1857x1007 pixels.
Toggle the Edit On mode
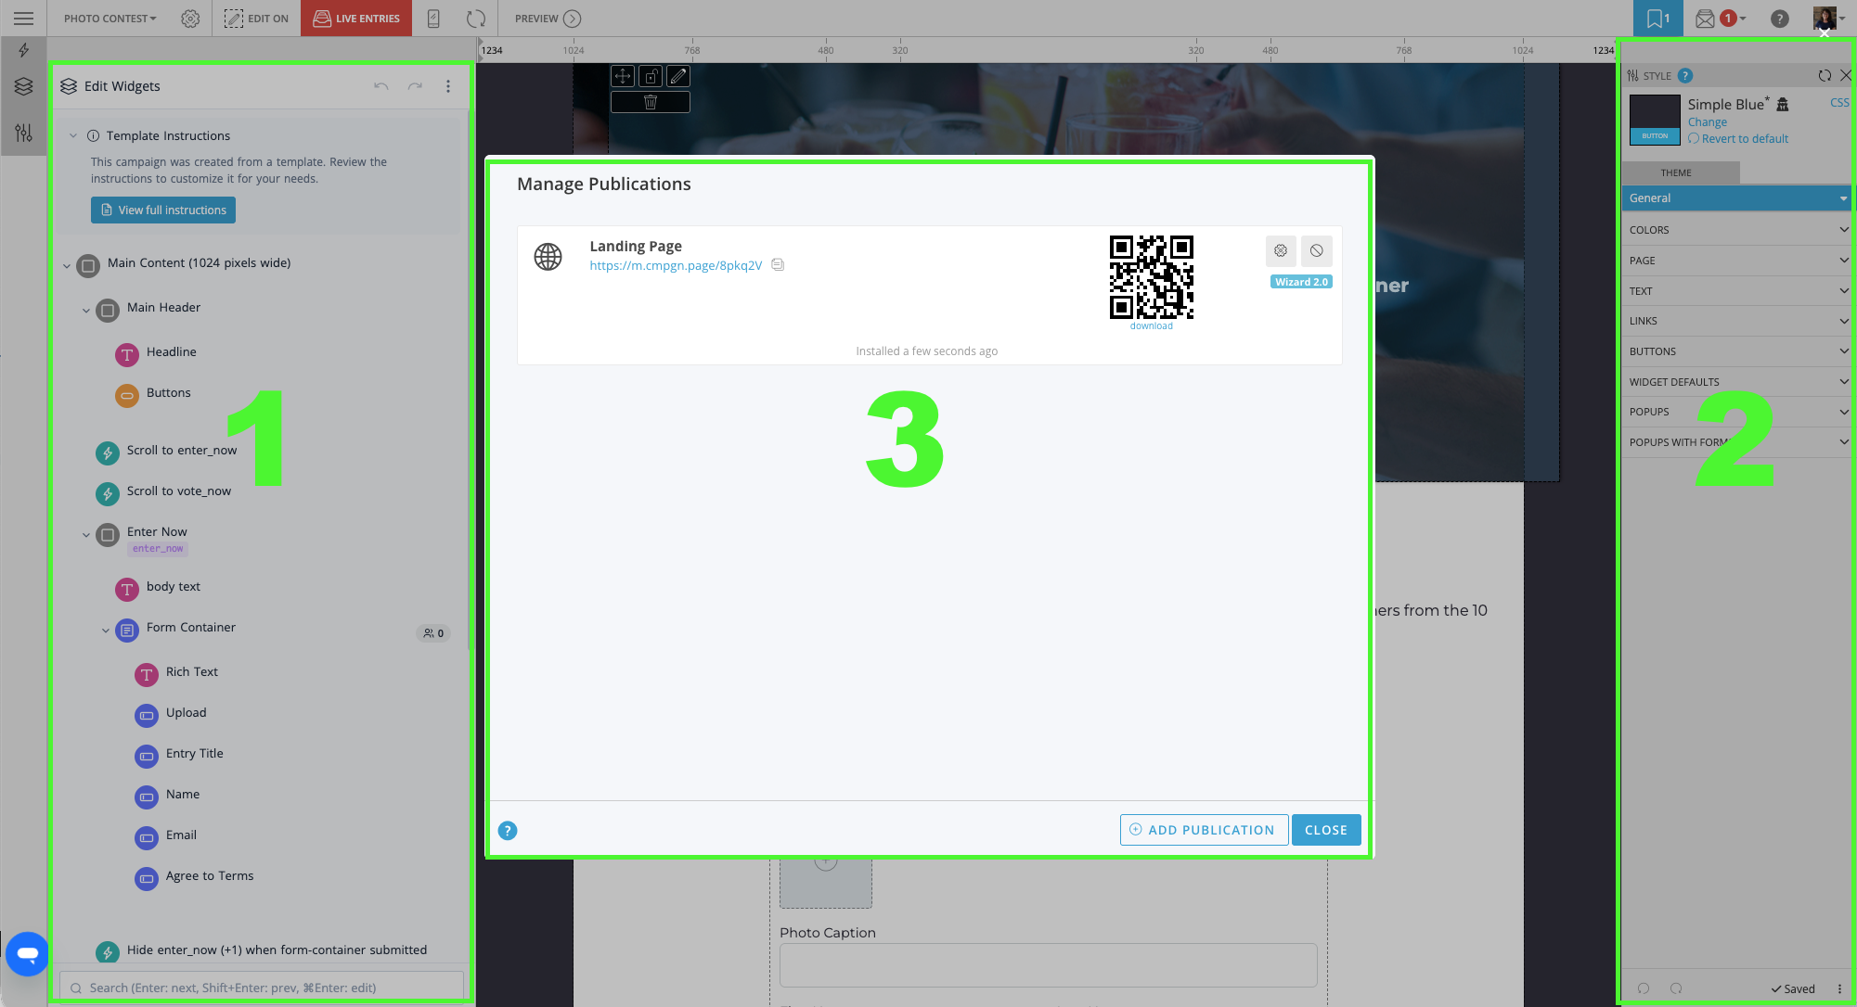[x=257, y=19]
